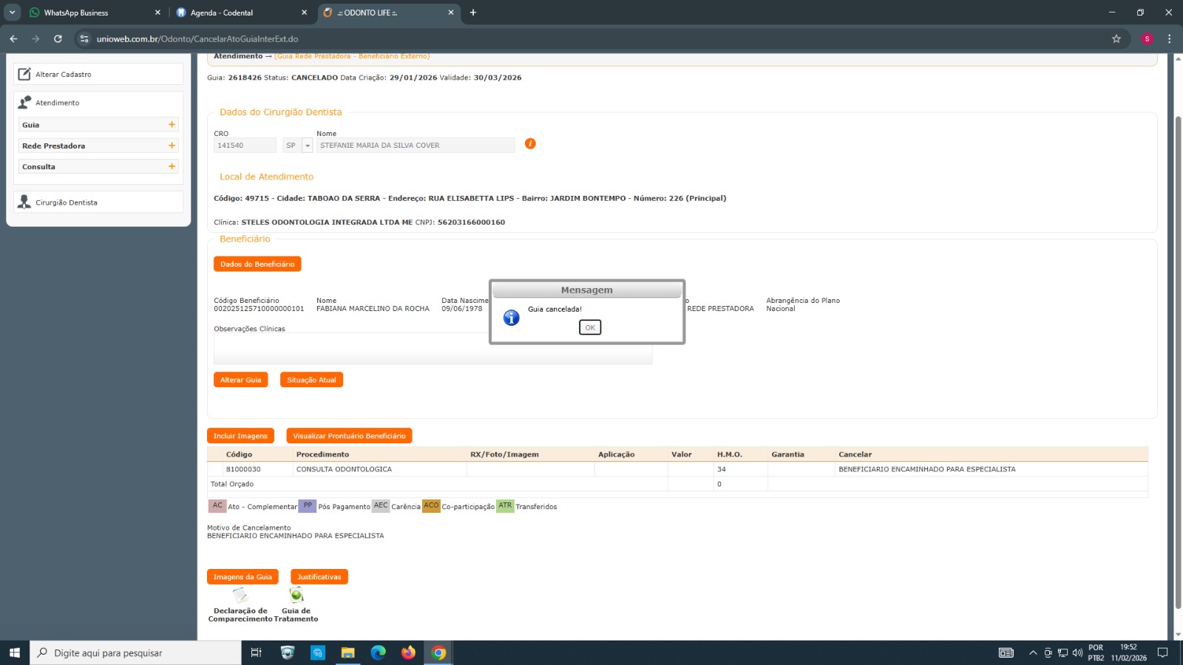Click the Visualizar Prontuário Beneficiário button
Image resolution: width=1183 pixels, height=665 pixels.
point(349,436)
